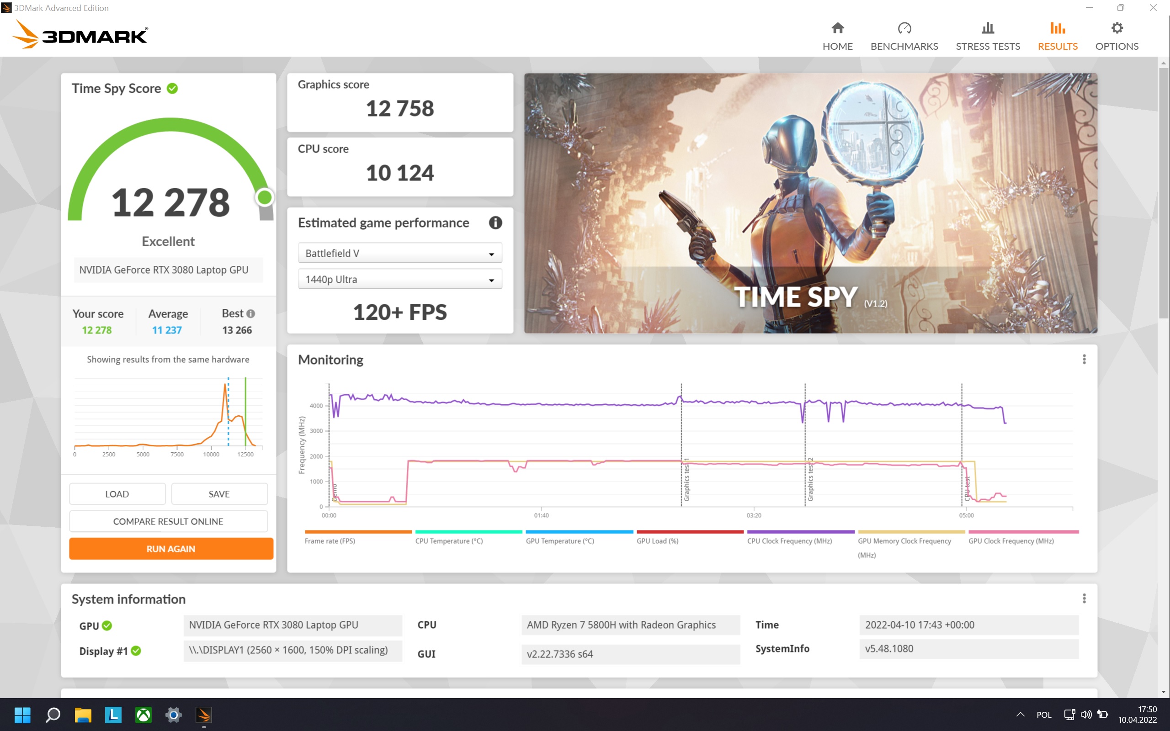The height and width of the screenshot is (731, 1170).
Task: Show hidden icons in the system tray
Action: coord(1020,715)
